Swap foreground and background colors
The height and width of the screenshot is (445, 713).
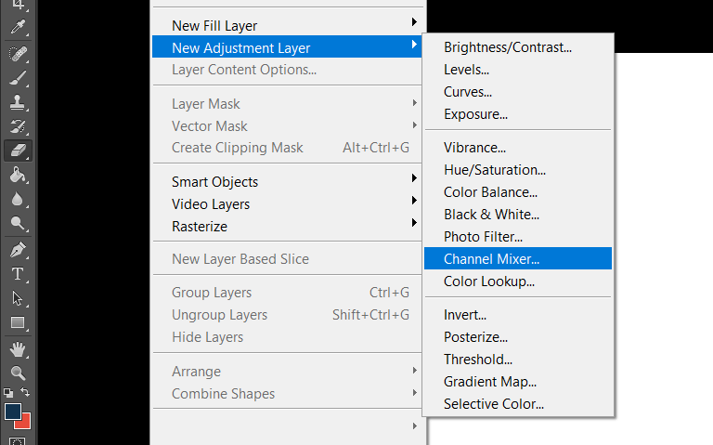point(25,392)
